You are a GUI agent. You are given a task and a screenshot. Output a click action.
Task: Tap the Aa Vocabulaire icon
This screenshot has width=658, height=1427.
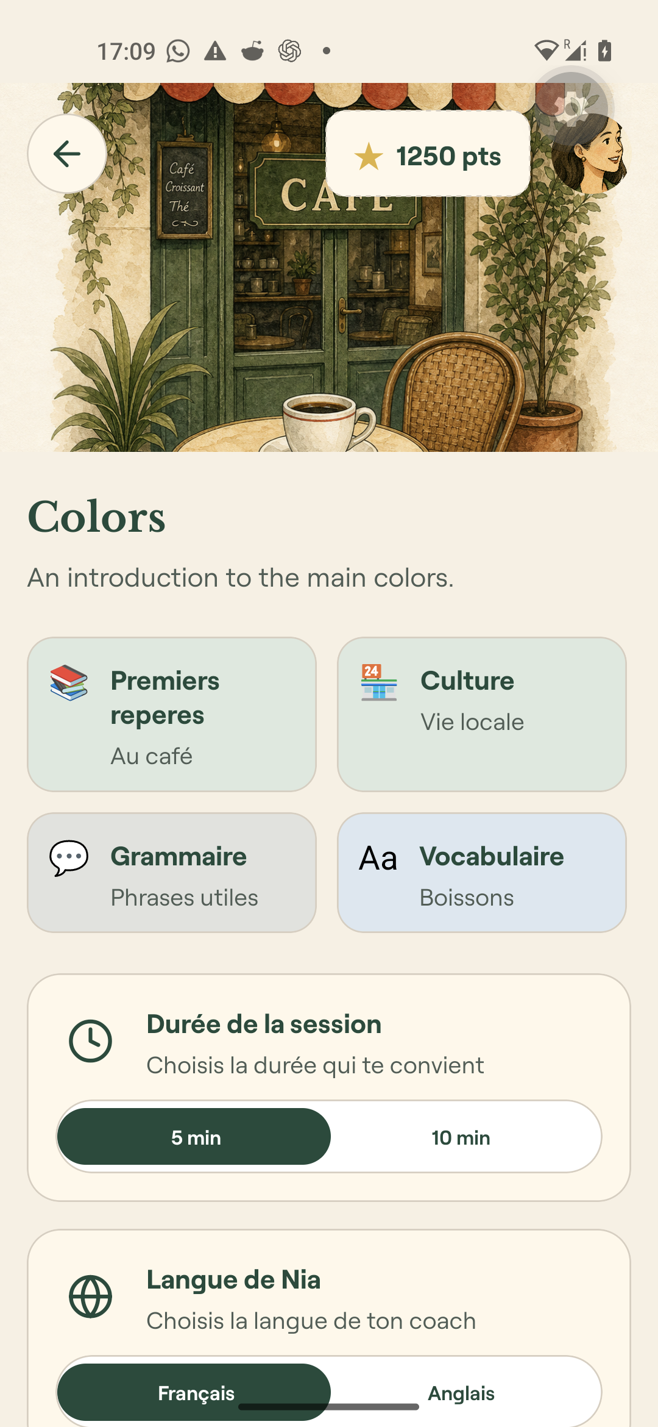coord(378,859)
